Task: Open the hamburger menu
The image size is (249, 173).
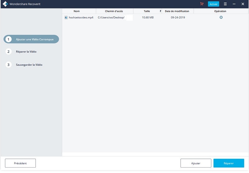Action: coord(225,4)
